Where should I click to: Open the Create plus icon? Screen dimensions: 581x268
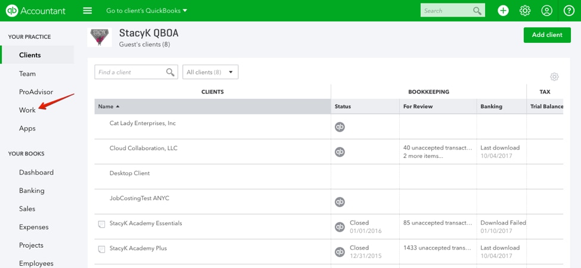click(x=503, y=11)
